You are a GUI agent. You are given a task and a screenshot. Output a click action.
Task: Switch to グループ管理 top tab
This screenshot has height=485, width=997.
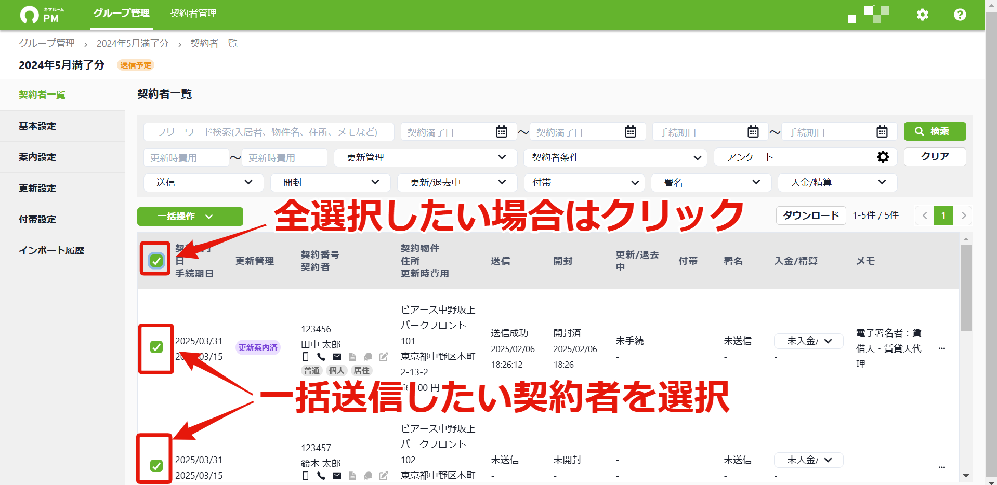122,14
